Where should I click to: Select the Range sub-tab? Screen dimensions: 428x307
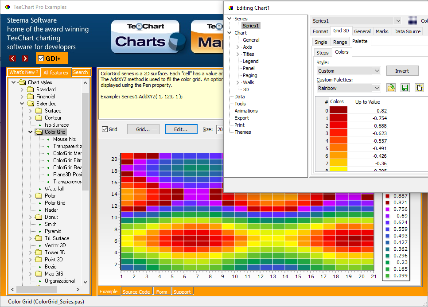(340, 42)
